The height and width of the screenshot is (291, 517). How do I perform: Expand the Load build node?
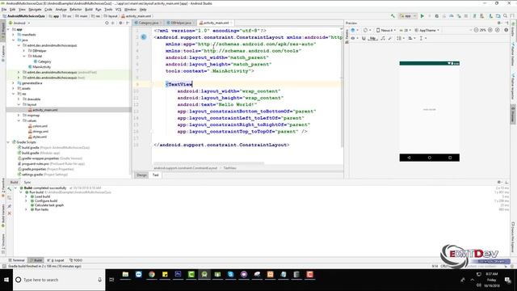click(26, 196)
